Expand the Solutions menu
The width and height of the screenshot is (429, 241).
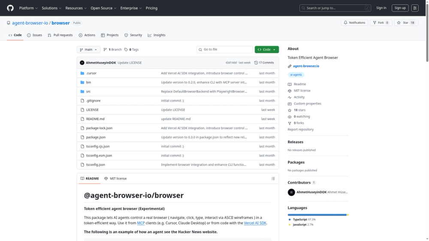[x=51, y=8]
